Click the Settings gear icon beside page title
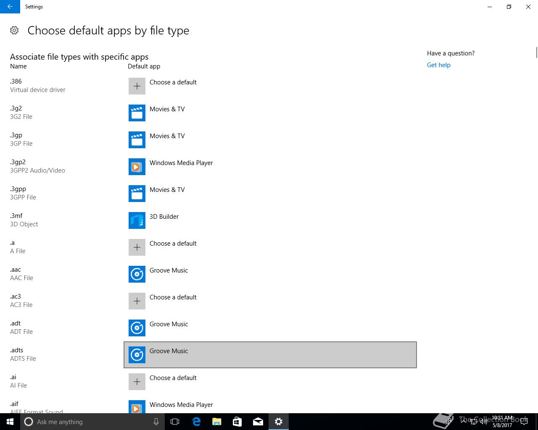Image resolution: width=538 pixels, height=430 pixels. click(14, 30)
